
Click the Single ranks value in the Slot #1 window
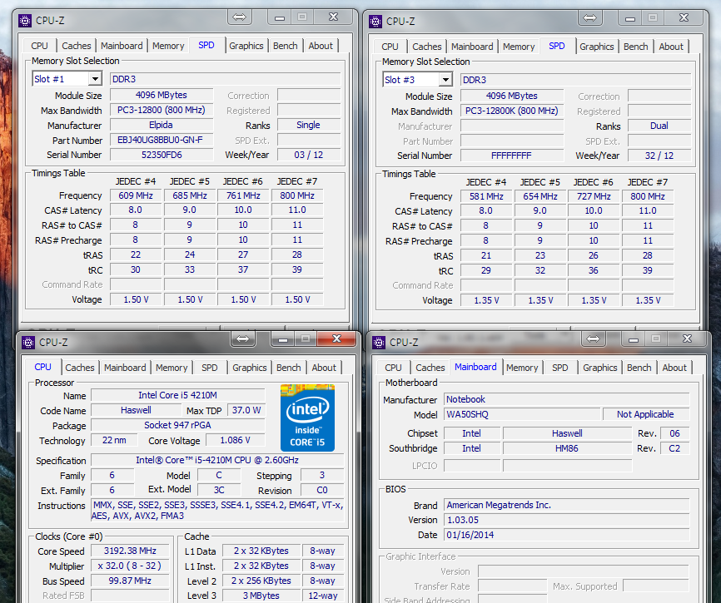[309, 125]
